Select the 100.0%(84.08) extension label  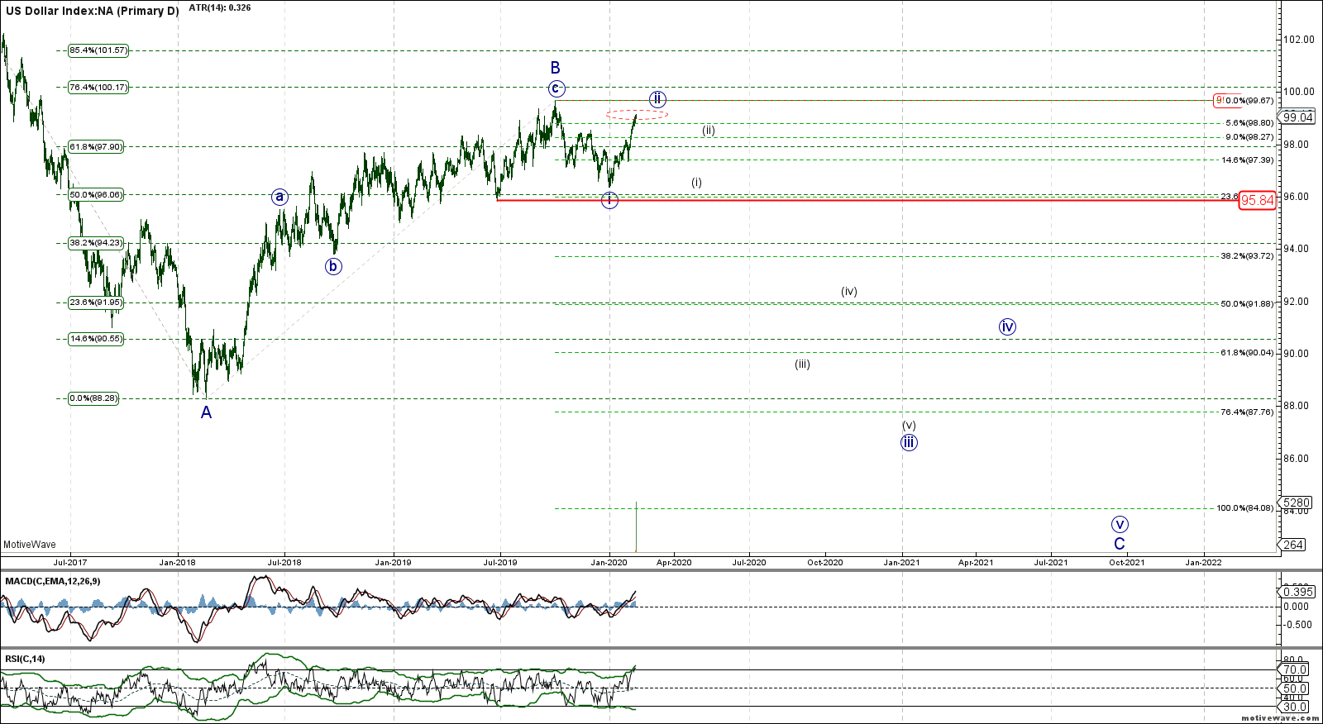tap(1244, 508)
